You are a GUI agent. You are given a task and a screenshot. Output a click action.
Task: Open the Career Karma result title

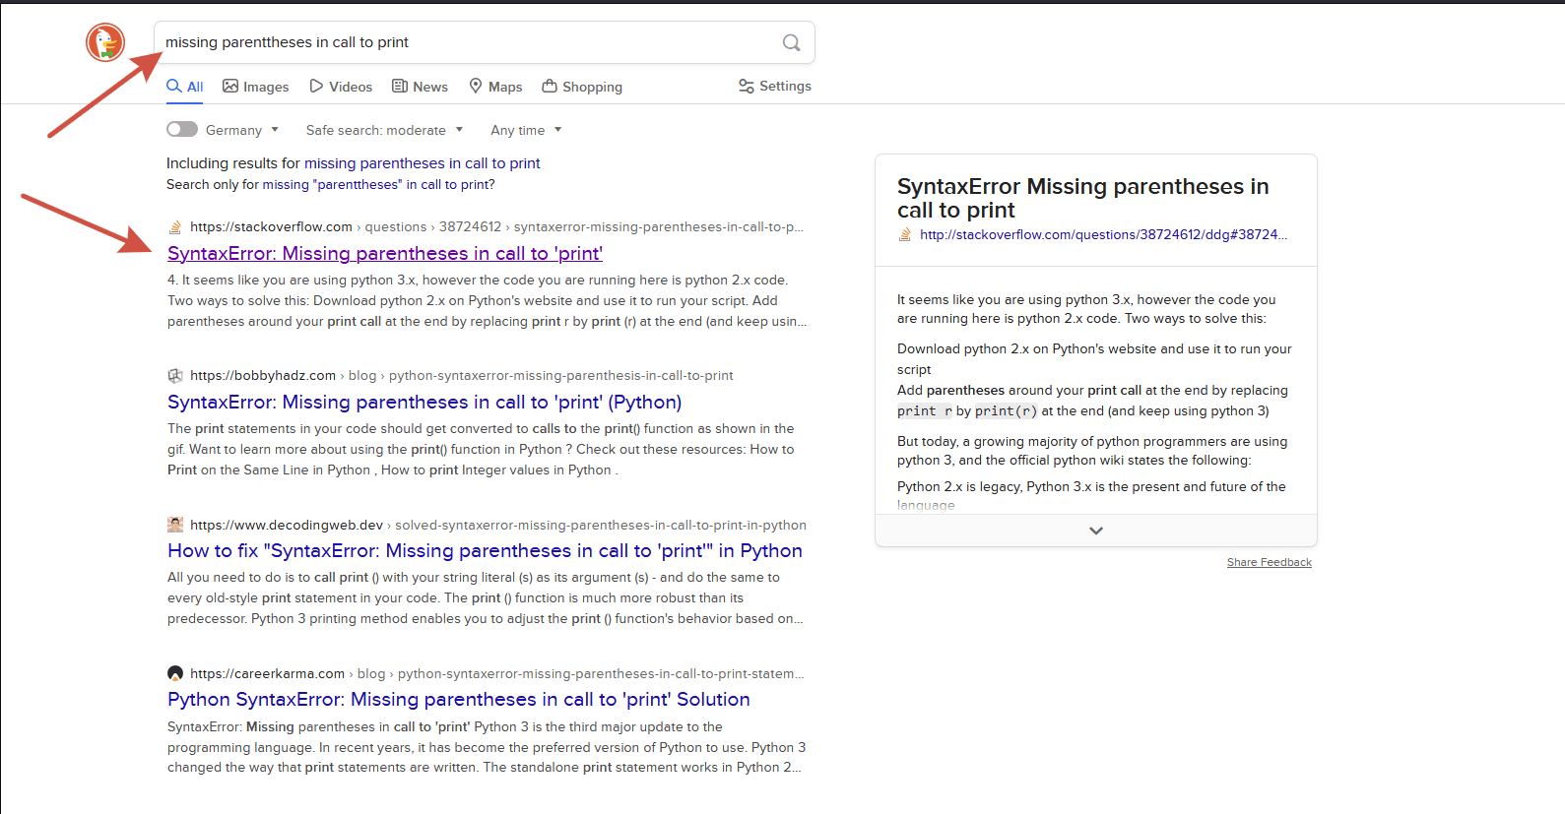(x=459, y=699)
